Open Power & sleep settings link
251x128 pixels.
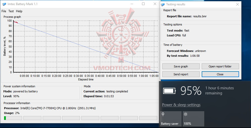click(181, 105)
